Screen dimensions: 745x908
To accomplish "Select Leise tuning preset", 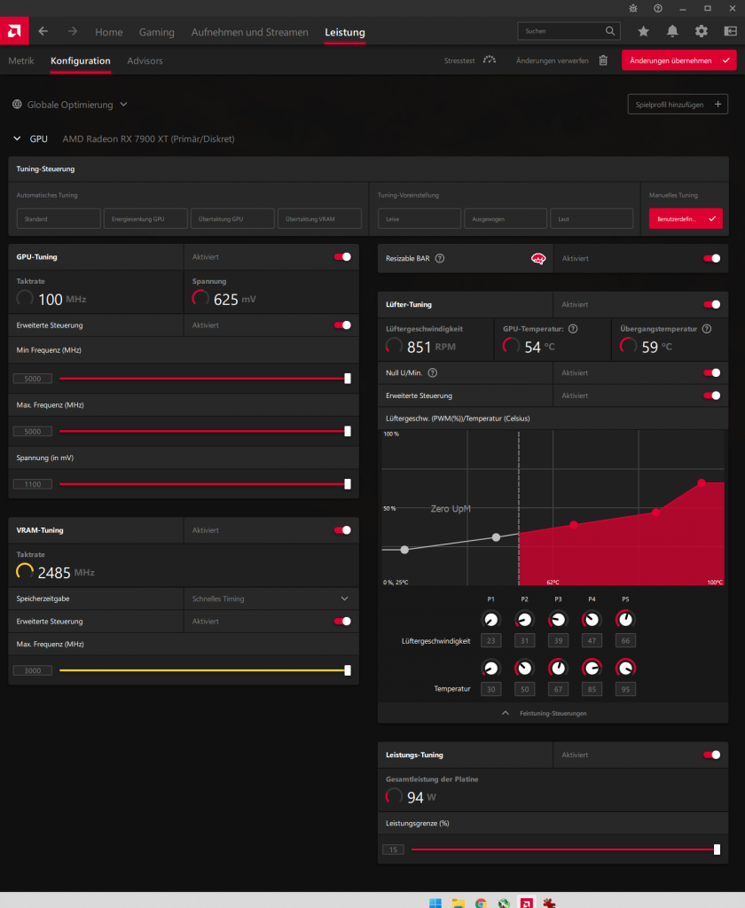I will [x=420, y=219].
